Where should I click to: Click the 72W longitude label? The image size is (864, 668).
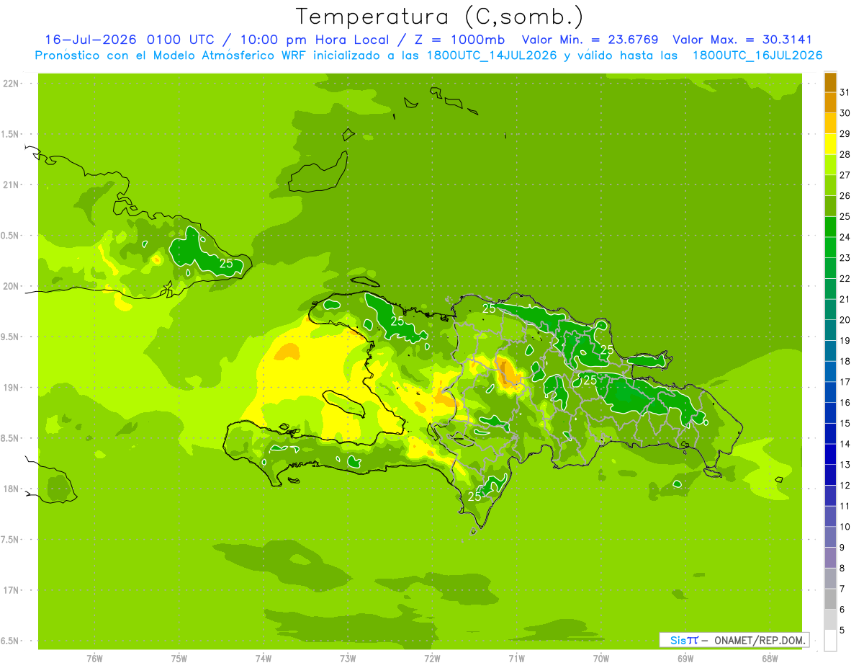point(432,658)
